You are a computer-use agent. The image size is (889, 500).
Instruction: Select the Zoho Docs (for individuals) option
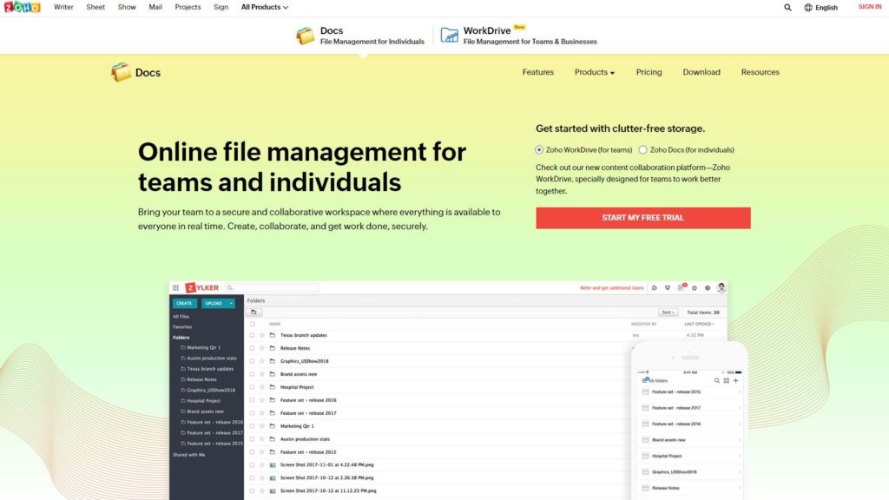point(642,149)
